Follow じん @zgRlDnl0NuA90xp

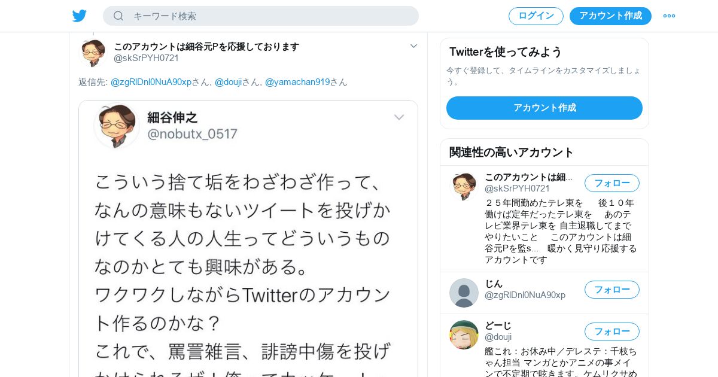[612, 290]
